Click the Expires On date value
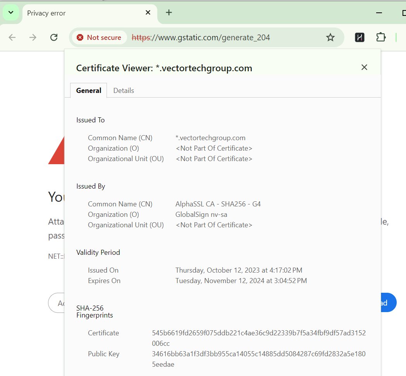 tap(241, 281)
